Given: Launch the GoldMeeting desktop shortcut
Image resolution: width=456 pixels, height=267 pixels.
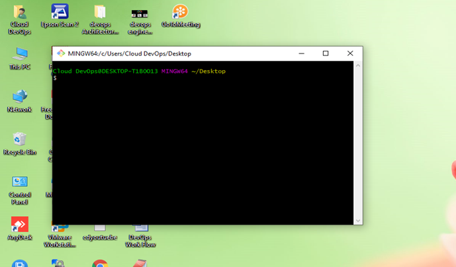Looking at the screenshot, I should click(180, 12).
